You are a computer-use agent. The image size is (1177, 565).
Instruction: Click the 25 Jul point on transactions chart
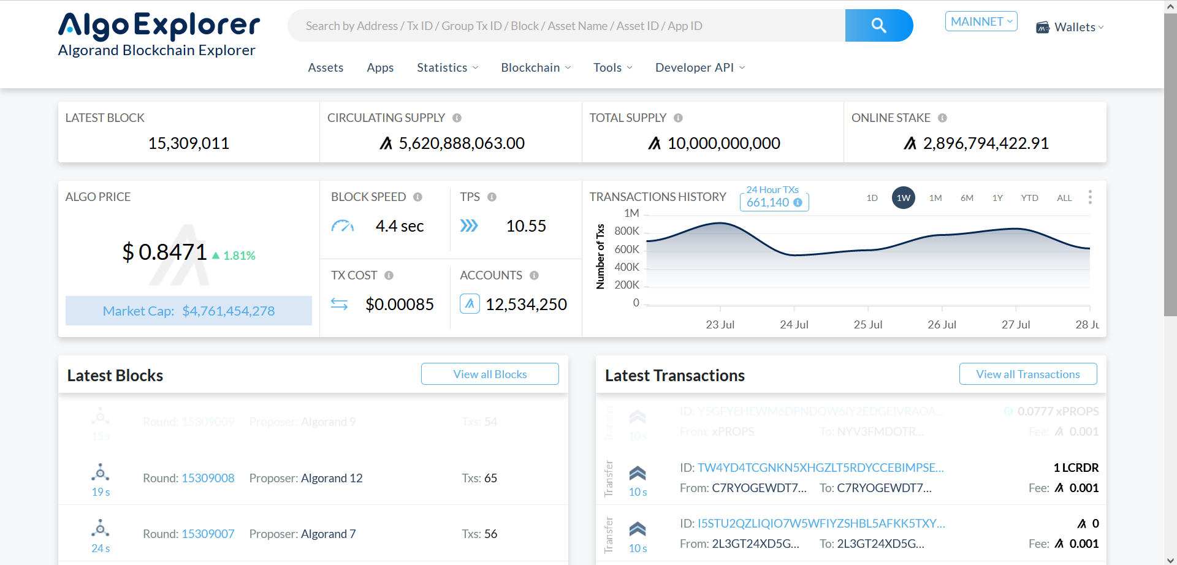click(x=868, y=250)
